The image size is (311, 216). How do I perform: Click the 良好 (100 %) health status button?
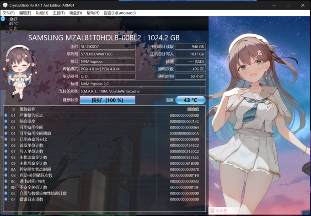coord(107,100)
